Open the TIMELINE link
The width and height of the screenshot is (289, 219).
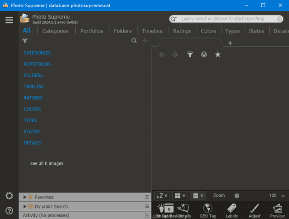coord(34,86)
